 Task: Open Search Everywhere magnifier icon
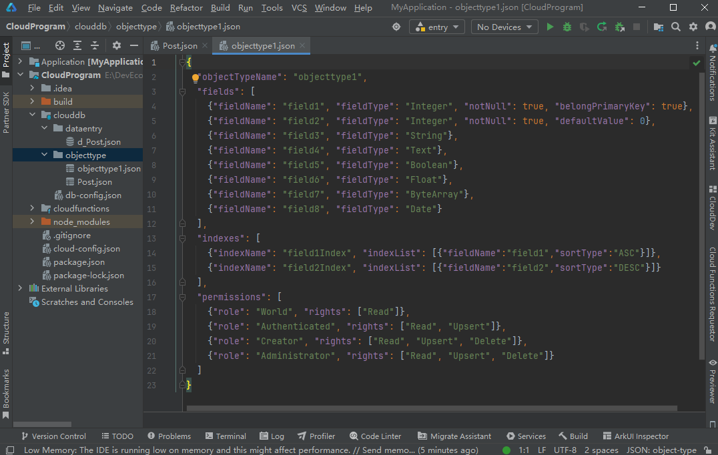[x=676, y=27]
